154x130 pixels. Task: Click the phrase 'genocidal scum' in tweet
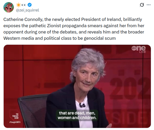(100, 38)
